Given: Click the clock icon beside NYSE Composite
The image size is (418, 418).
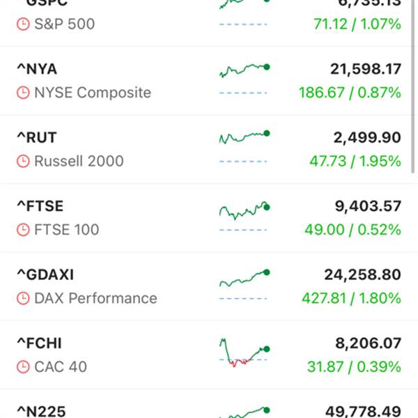Looking at the screenshot, I should [x=23, y=93].
